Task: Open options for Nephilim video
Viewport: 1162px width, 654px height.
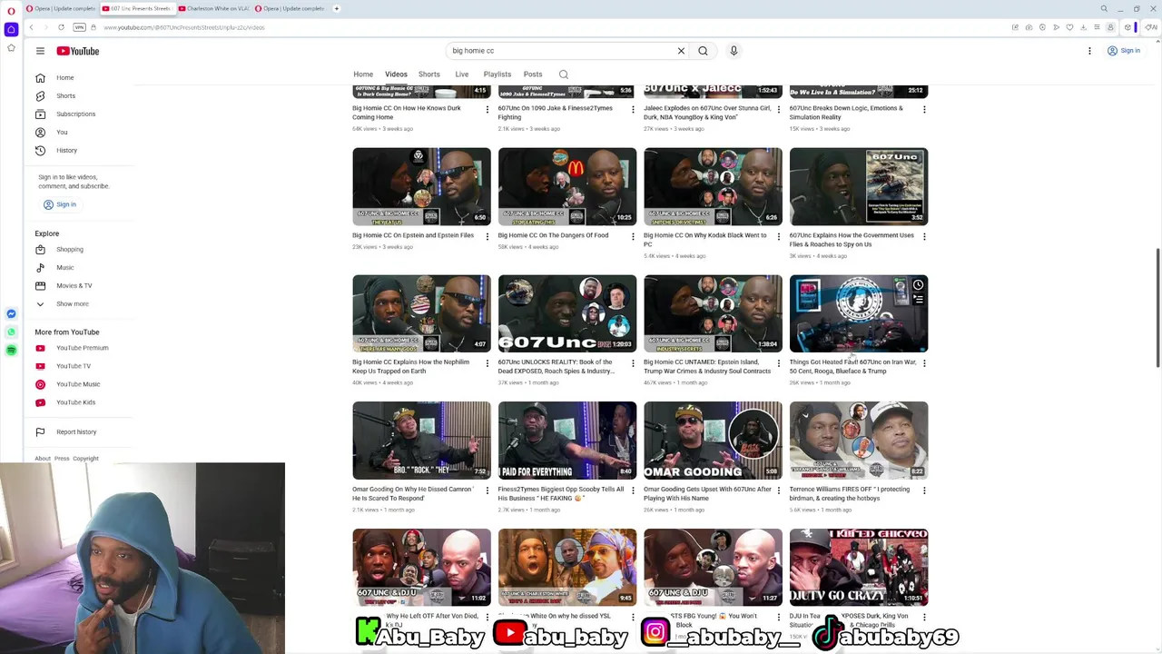Action: (487, 363)
